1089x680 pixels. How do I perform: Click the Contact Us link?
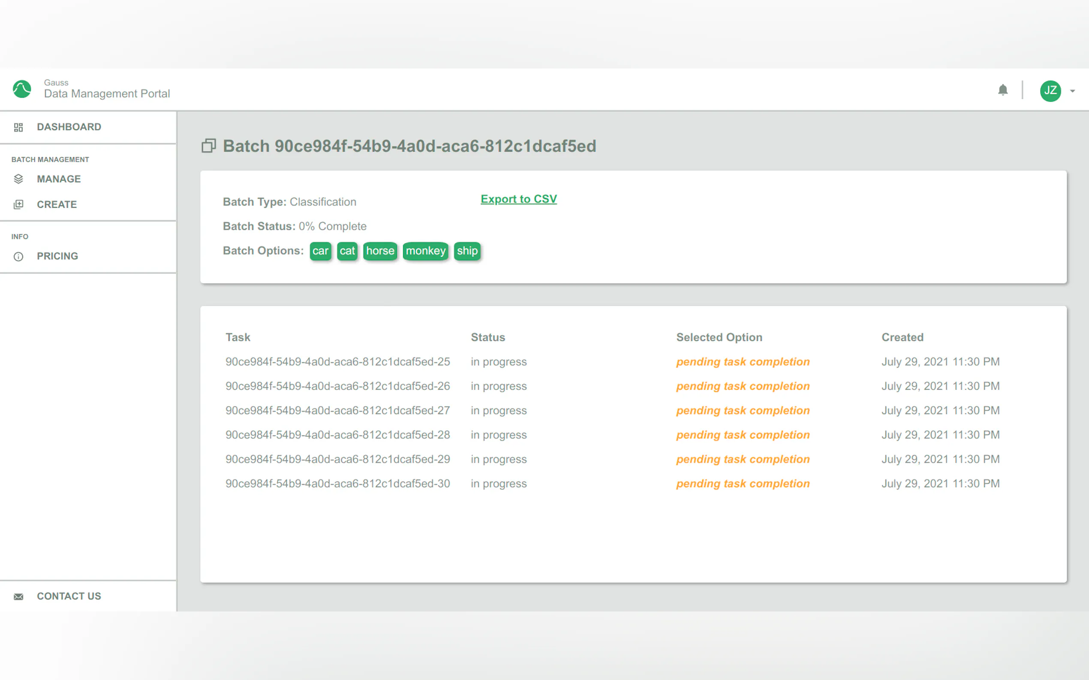pyautogui.click(x=69, y=596)
